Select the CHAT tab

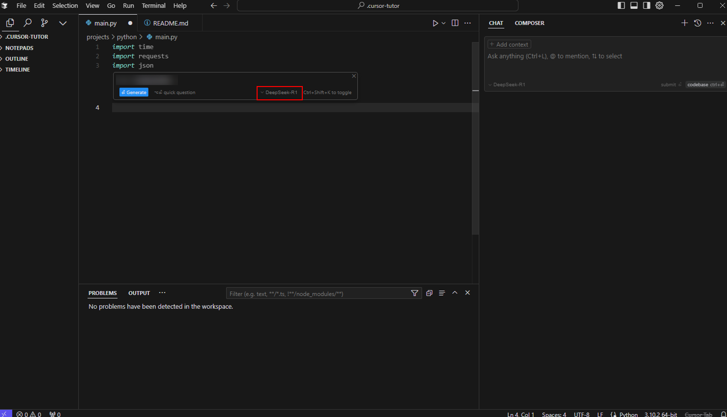click(496, 23)
